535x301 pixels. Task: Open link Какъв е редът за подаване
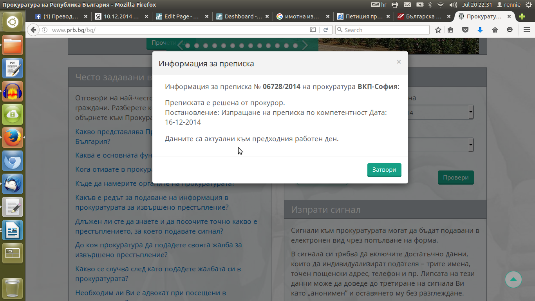point(152,202)
